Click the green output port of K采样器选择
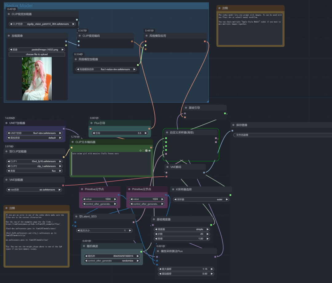The image size is (332, 283). coord(230,195)
